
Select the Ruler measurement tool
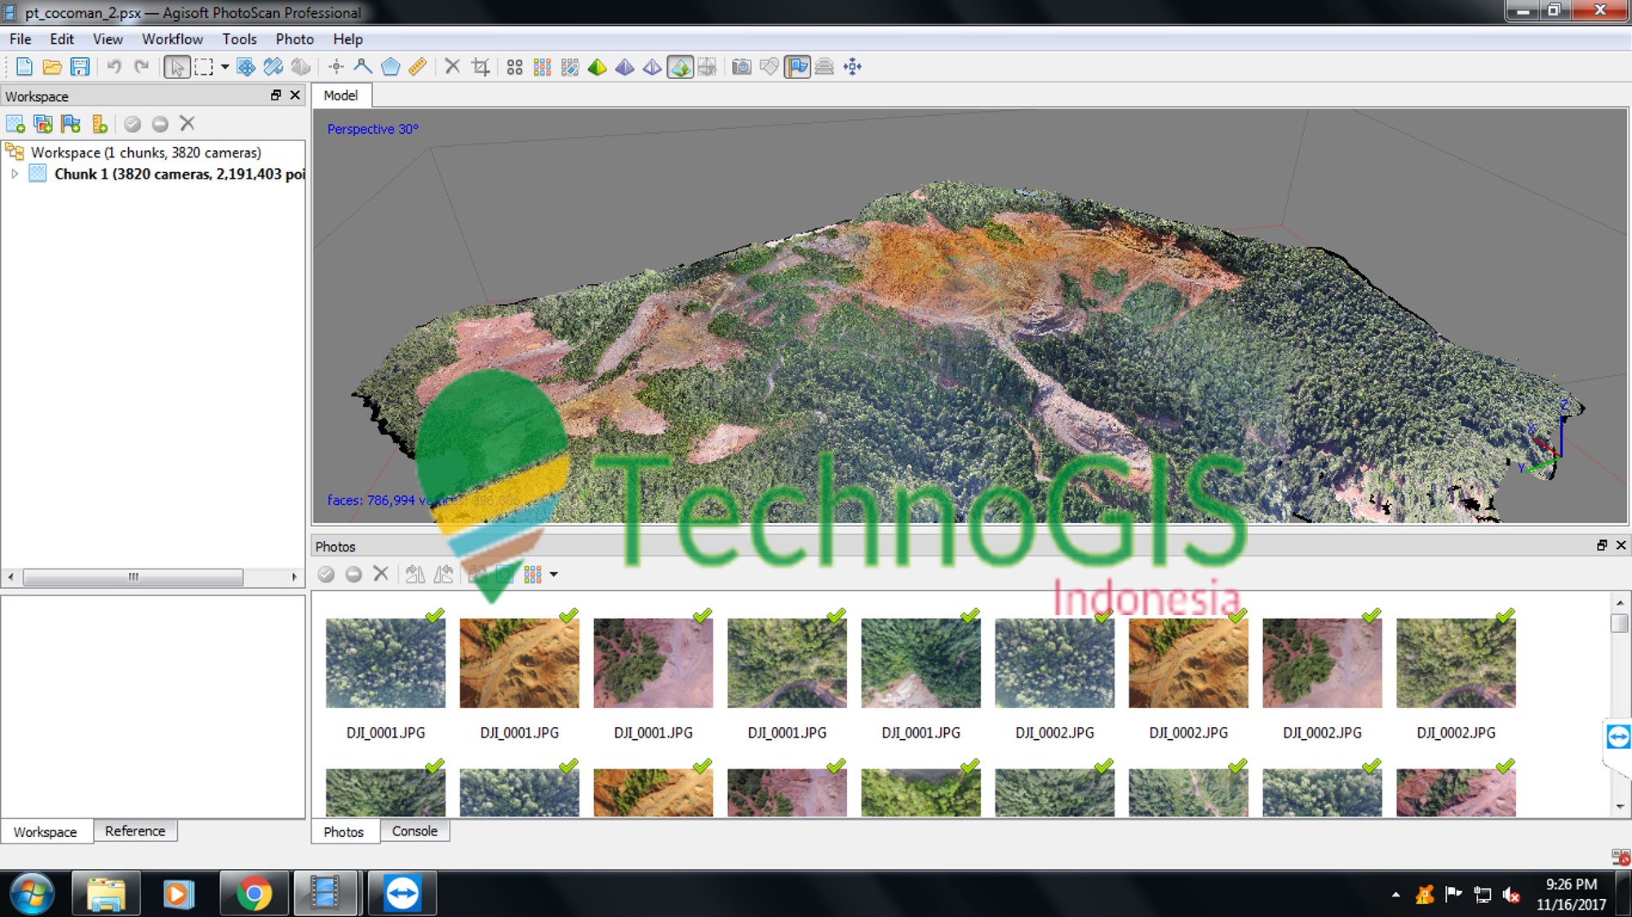[418, 67]
